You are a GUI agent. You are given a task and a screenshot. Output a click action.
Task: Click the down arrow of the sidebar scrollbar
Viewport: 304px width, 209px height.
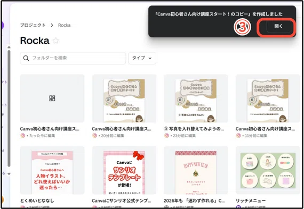coord(9,174)
